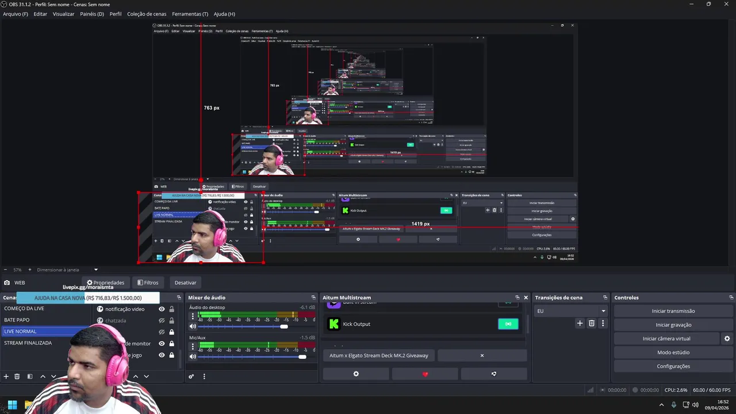Viewport: 736px width, 414px height.
Task: Toggle lock on jogo capture source
Action: (x=171, y=355)
